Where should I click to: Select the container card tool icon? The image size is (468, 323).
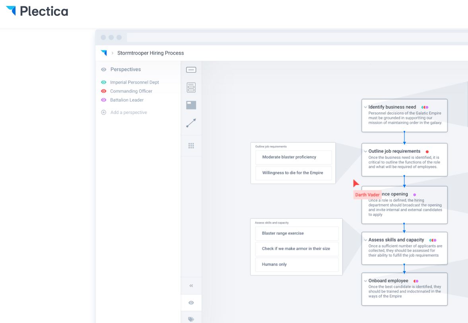tap(191, 105)
